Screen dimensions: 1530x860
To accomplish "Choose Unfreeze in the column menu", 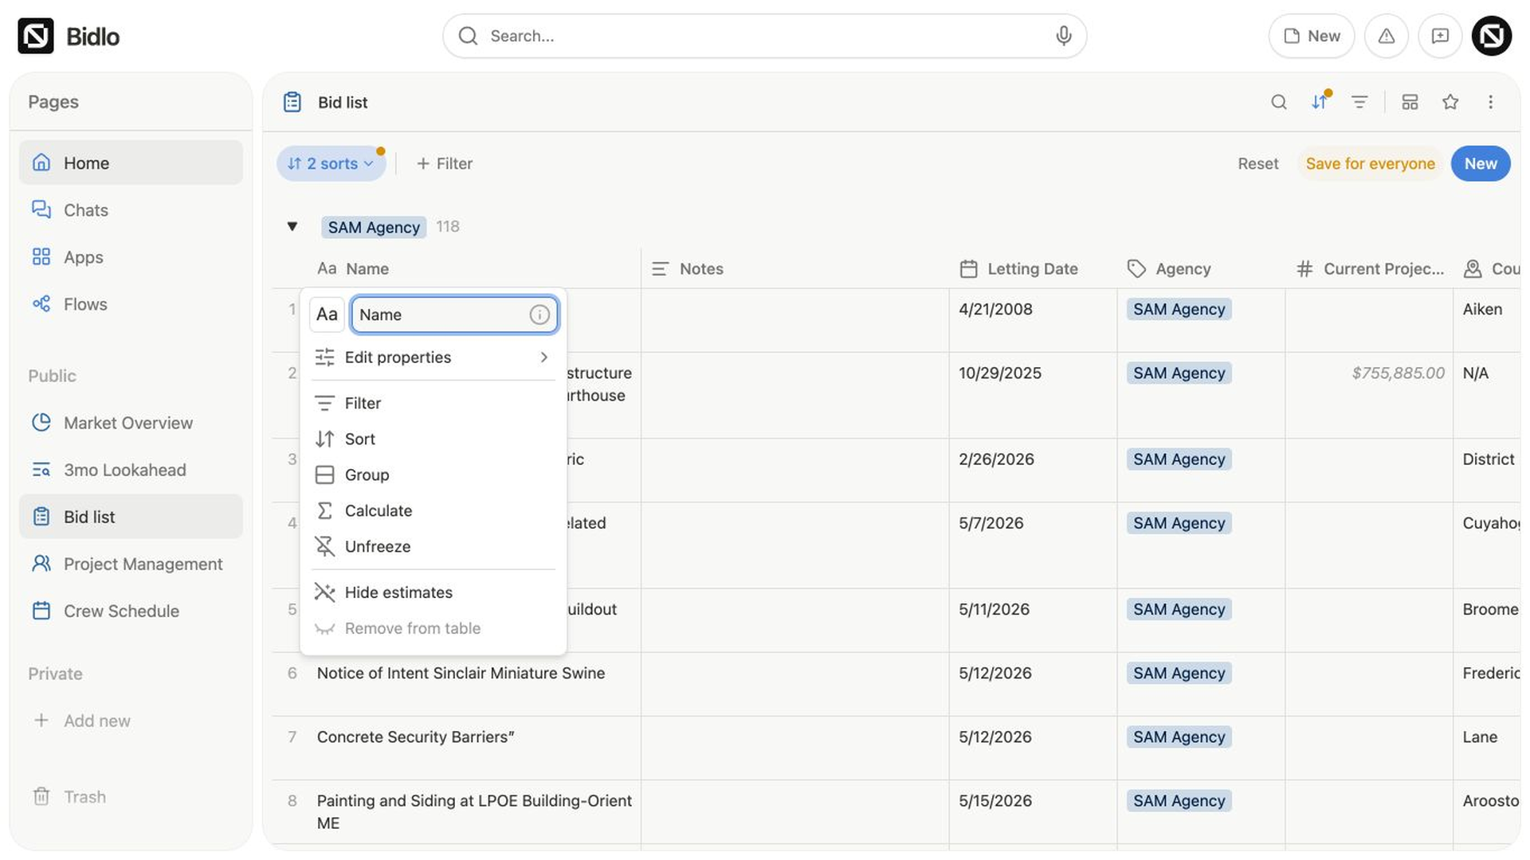I will [x=433, y=546].
